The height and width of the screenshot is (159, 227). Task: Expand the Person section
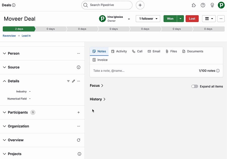(5, 53)
